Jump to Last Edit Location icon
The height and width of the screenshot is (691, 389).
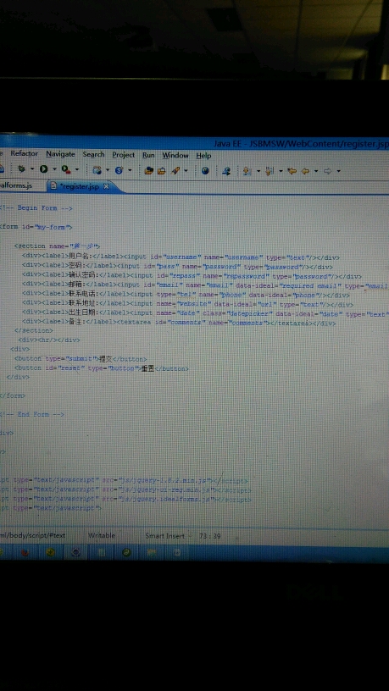pos(292,171)
